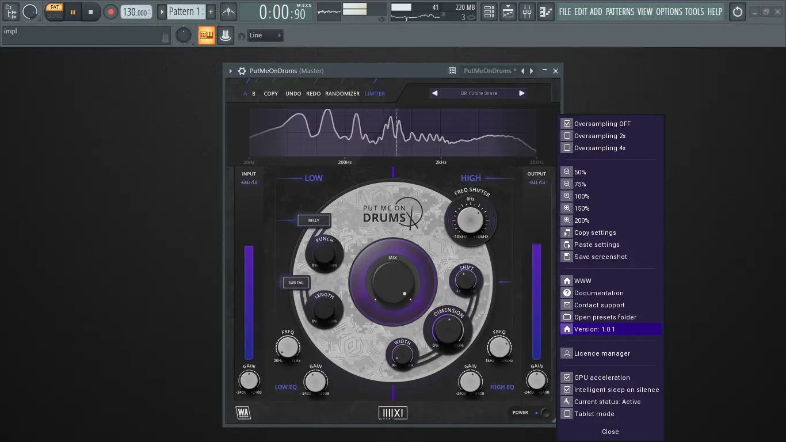Toggle Intelligent sleep on silence checkbox
Image resolution: width=786 pixels, height=442 pixels.
coord(567,390)
